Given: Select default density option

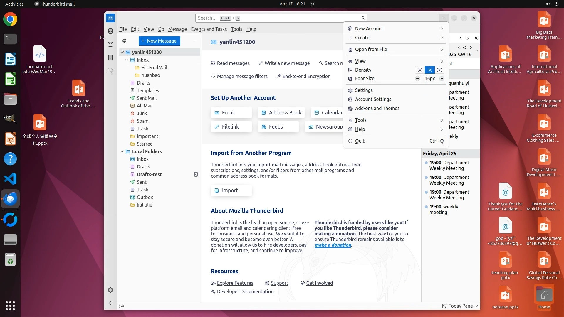Looking at the screenshot, I should [x=429, y=70].
